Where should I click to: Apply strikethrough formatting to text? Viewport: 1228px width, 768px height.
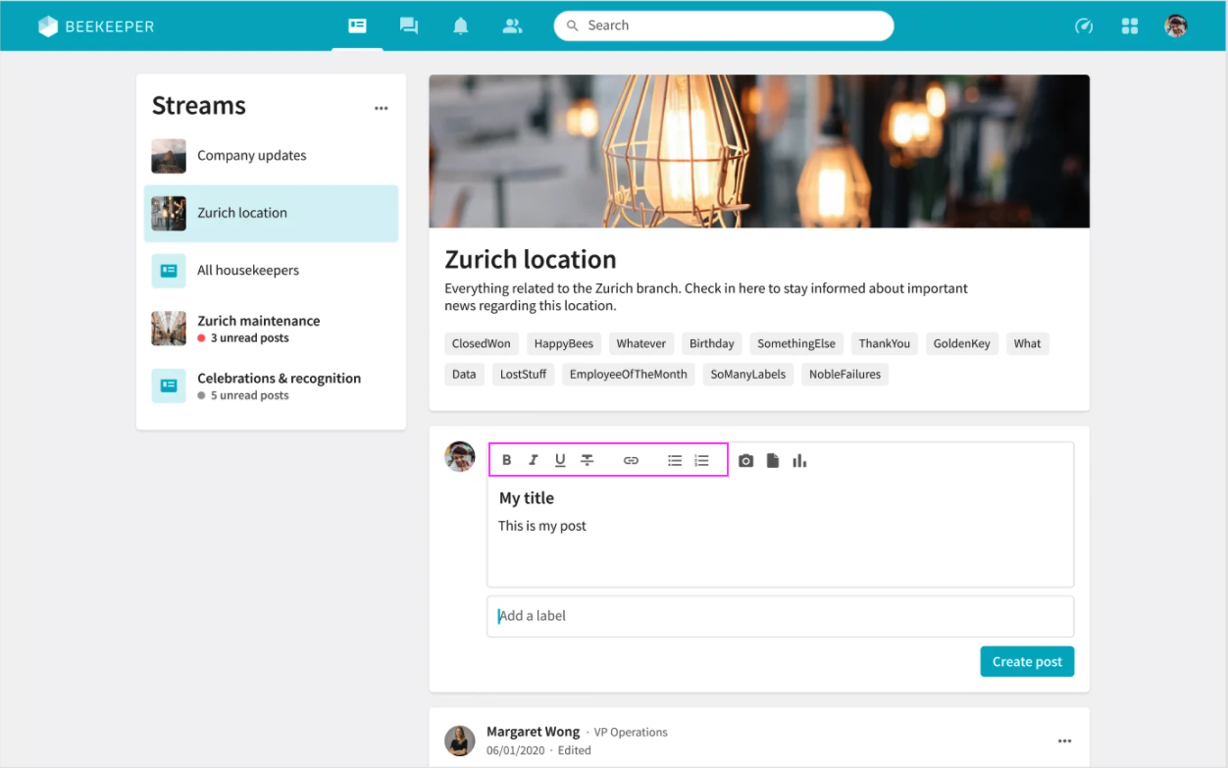point(587,460)
